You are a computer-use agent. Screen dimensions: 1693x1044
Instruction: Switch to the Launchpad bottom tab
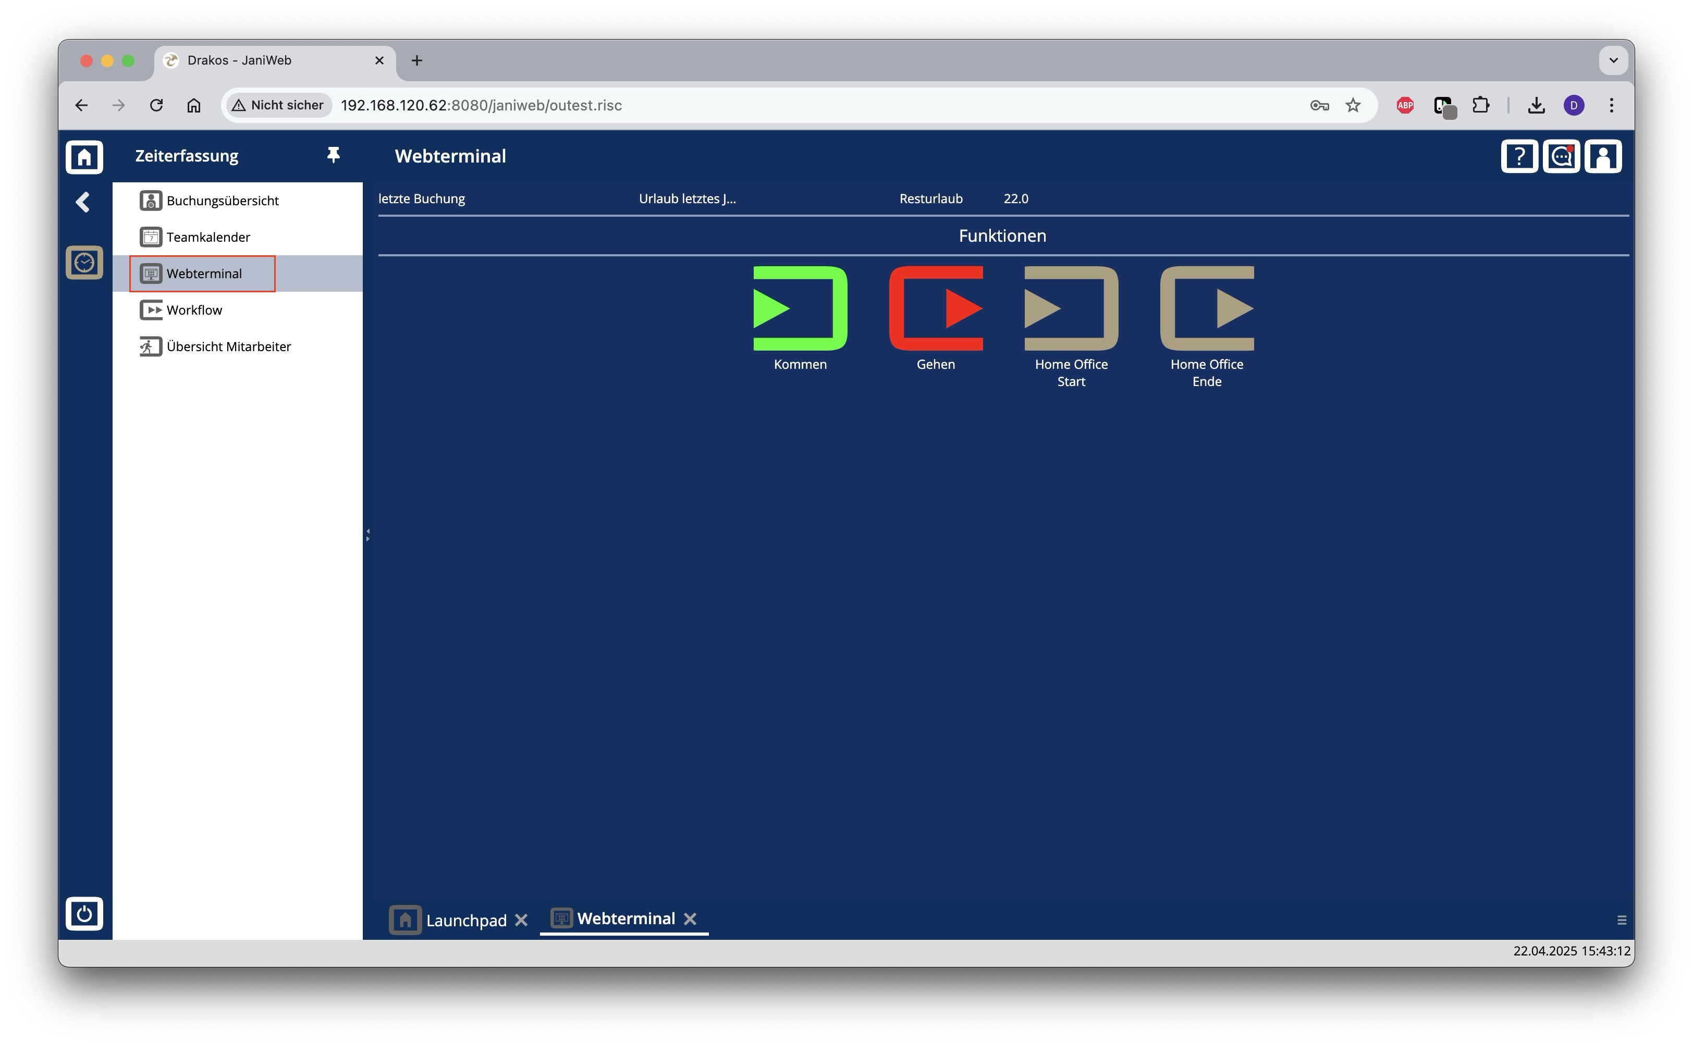click(x=449, y=919)
